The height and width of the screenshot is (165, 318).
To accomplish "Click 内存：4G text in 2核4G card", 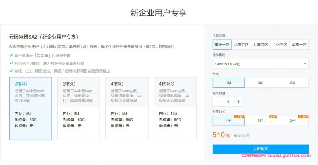I will coord(23,113).
